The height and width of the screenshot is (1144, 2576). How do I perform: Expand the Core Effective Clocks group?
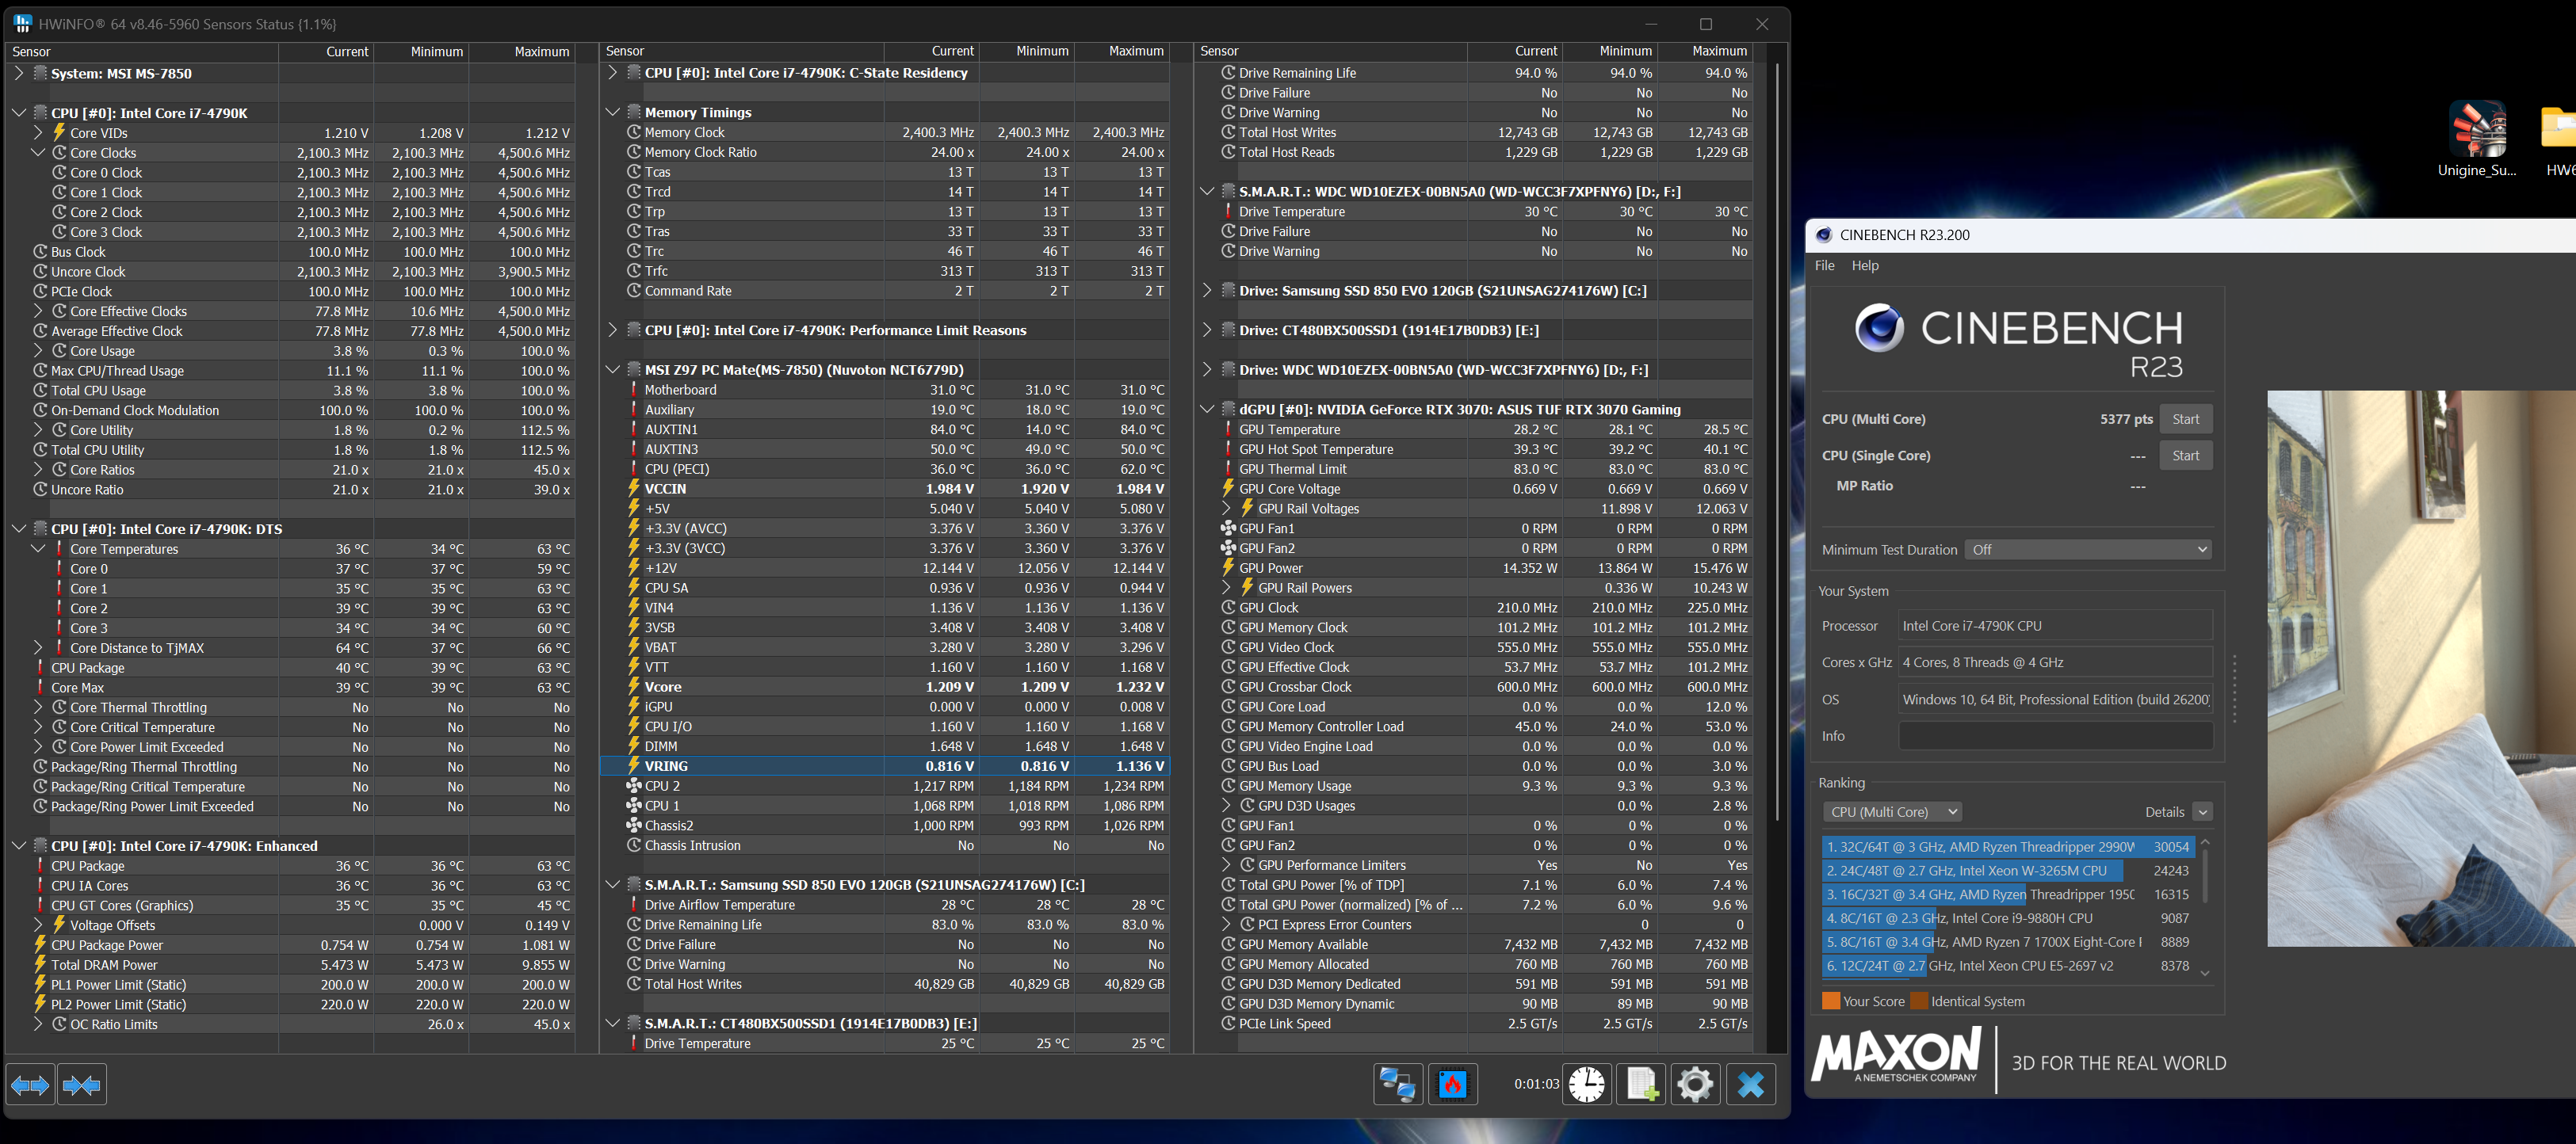click(x=38, y=311)
